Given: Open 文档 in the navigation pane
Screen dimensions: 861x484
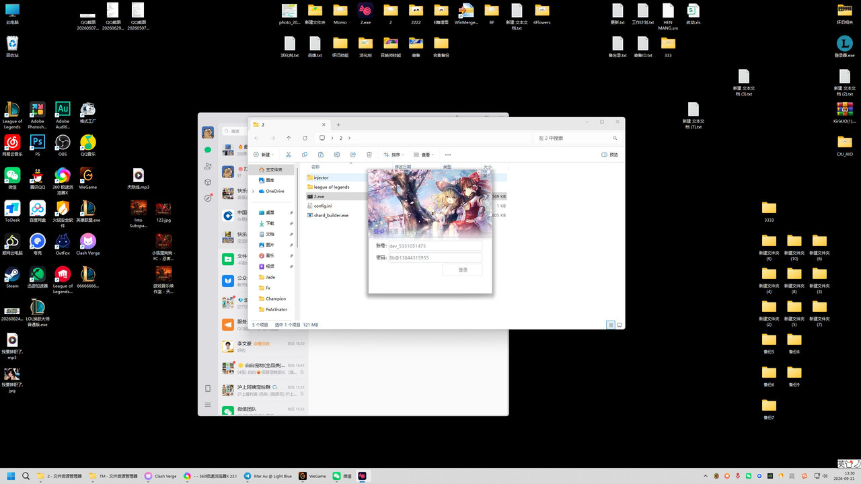Looking at the screenshot, I should [x=270, y=234].
